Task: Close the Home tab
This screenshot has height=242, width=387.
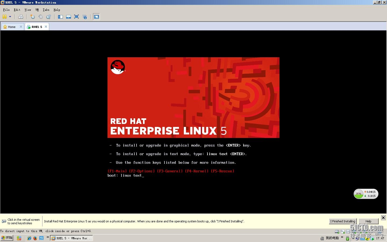Action: pos(21,27)
